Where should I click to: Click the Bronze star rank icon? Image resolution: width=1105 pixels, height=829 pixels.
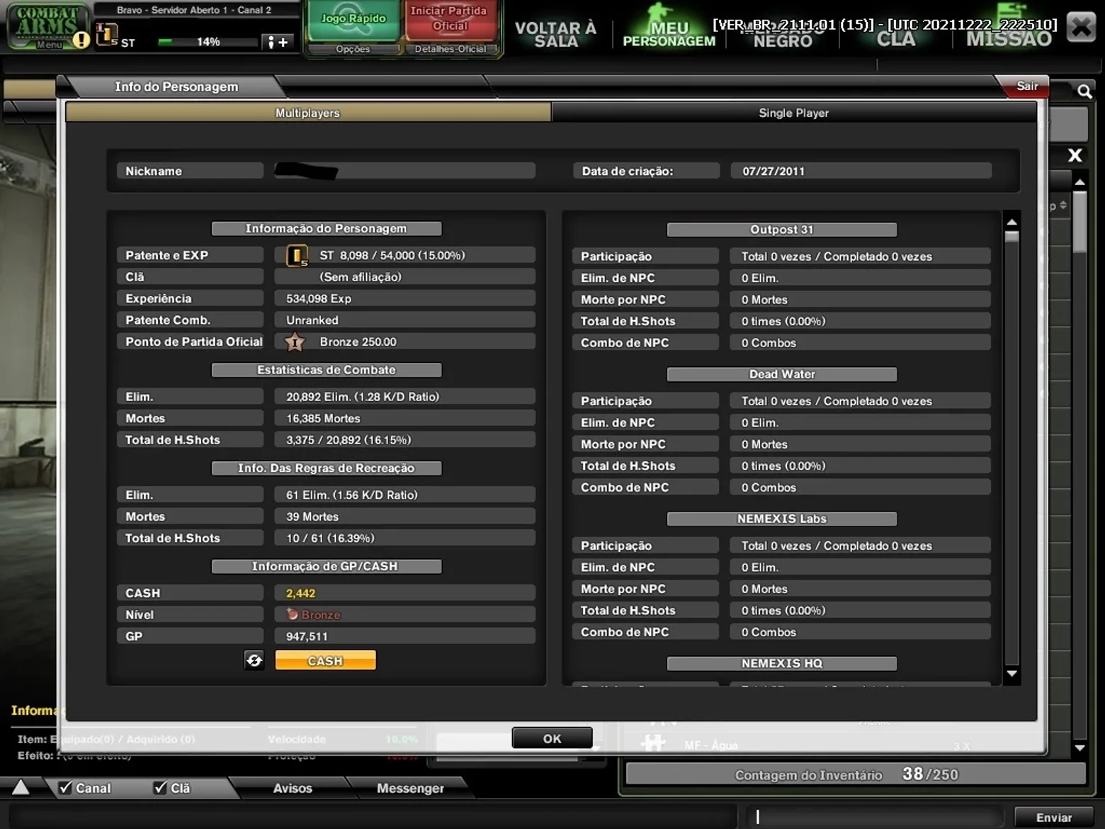click(295, 342)
